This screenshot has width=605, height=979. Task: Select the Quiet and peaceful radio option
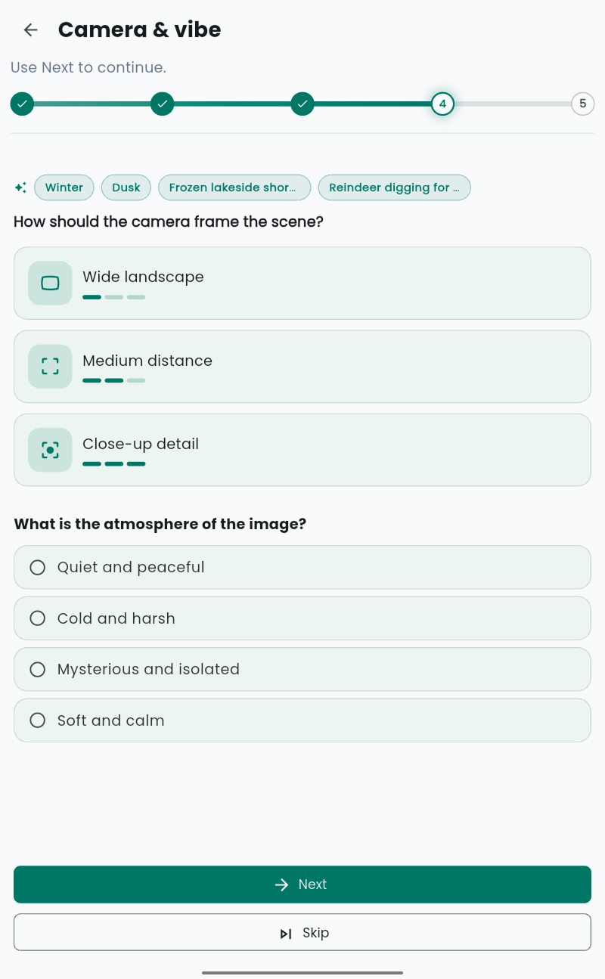tap(302, 567)
